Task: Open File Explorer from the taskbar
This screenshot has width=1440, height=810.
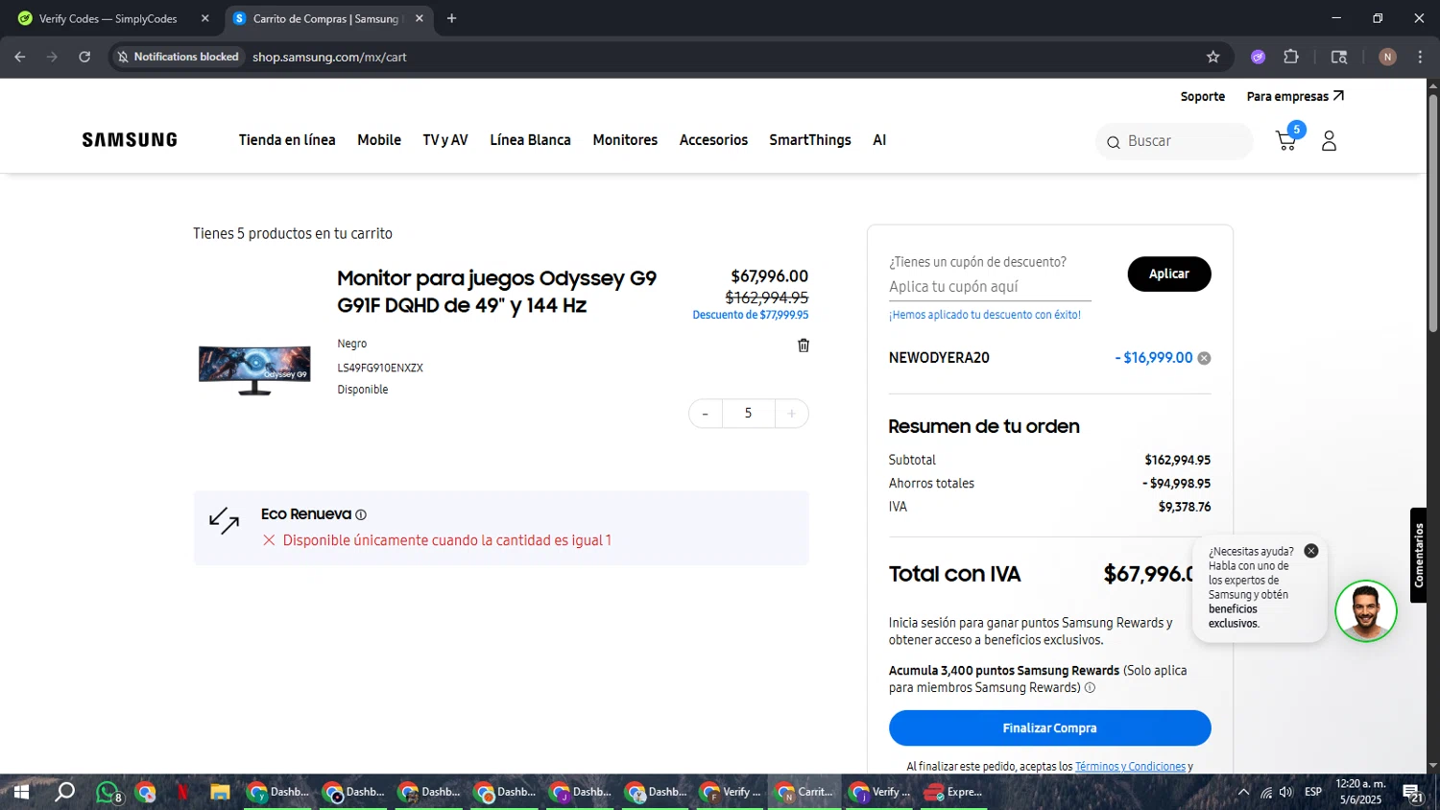Action: 220,792
